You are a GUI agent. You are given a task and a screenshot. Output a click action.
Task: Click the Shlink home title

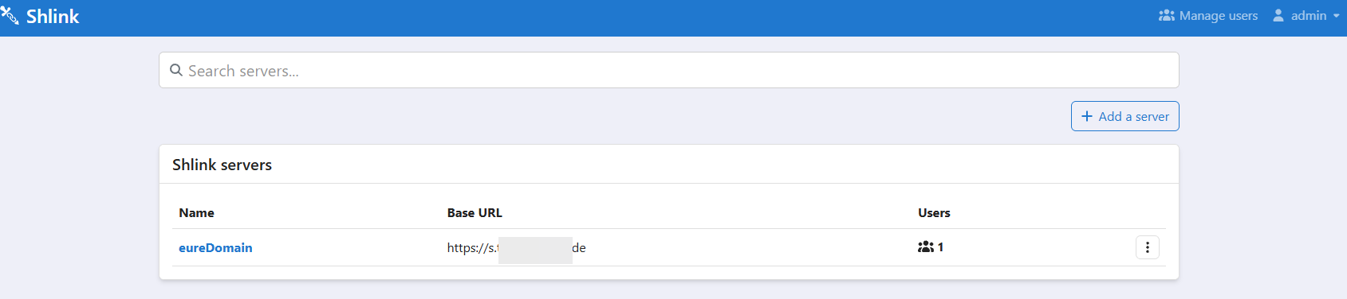pyautogui.click(x=53, y=16)
